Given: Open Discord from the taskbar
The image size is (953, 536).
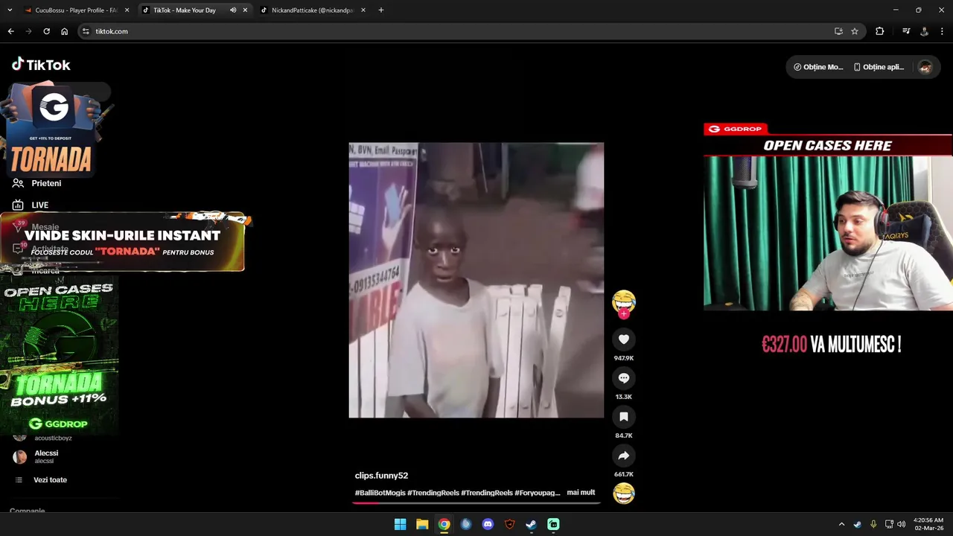Looking at the screenshot, I should pos(488,524).
